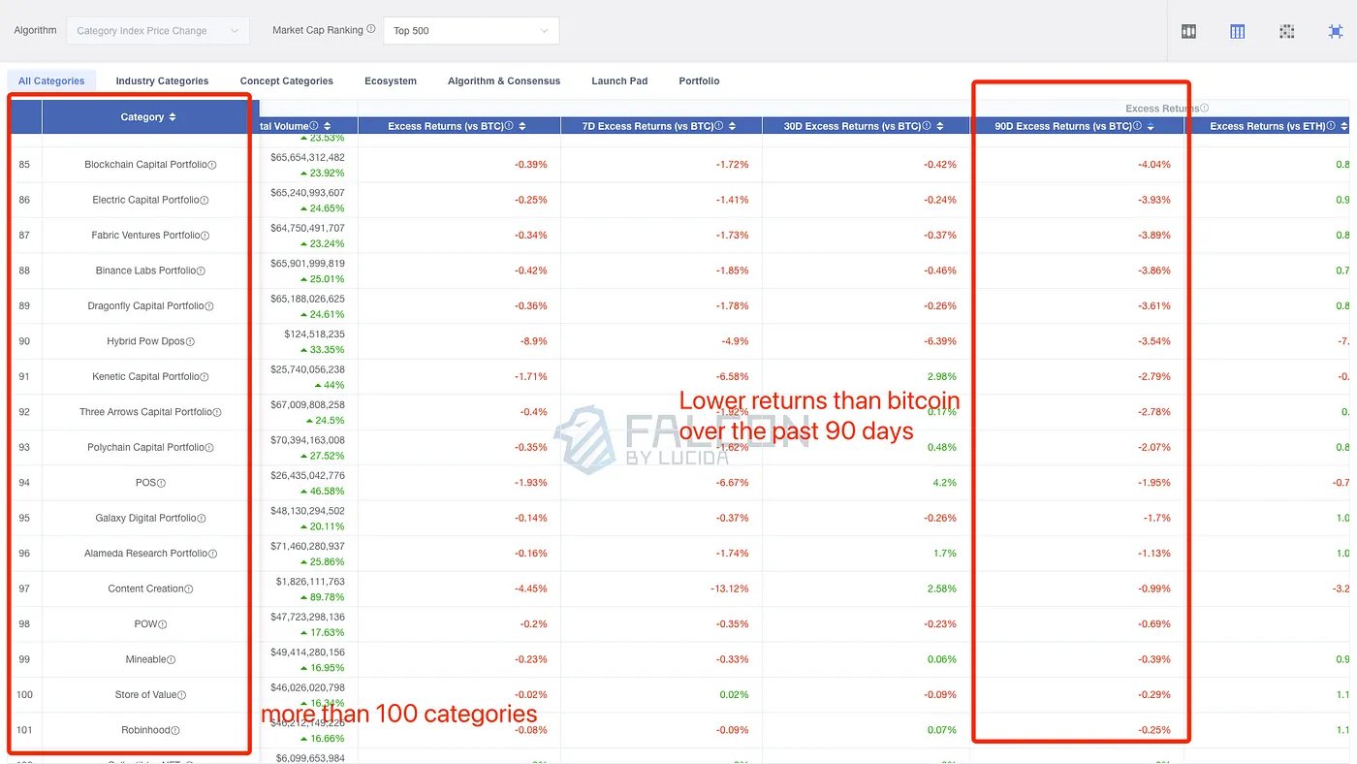The width and height of the screenshot is (1357, 764).
Task: Open the Algorithm dropdown
Action: pos(157,31)
